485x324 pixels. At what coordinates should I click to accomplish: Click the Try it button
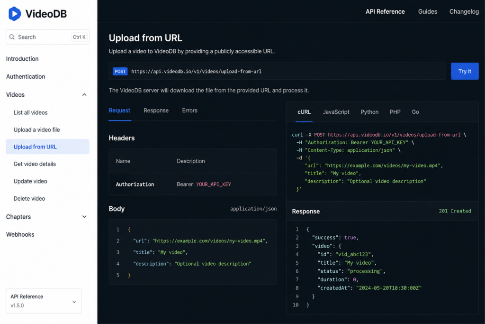pyautogui.click(x=465, y=71)
